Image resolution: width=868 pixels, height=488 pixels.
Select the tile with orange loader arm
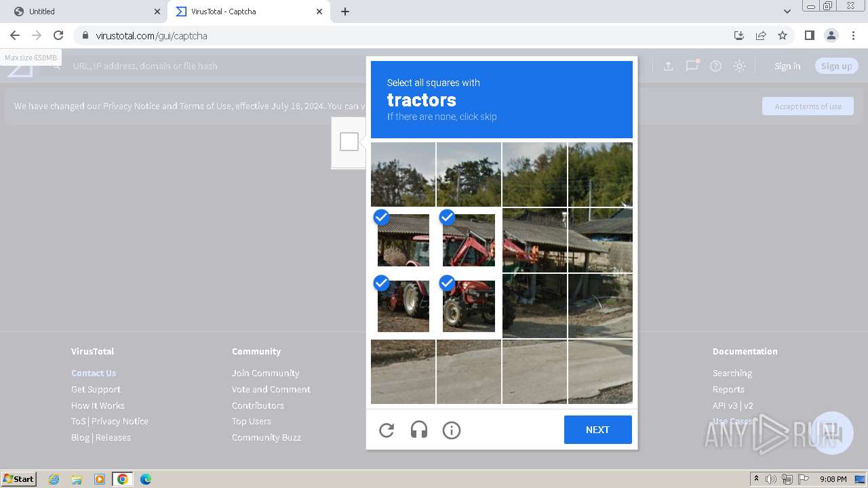point(534,240)
